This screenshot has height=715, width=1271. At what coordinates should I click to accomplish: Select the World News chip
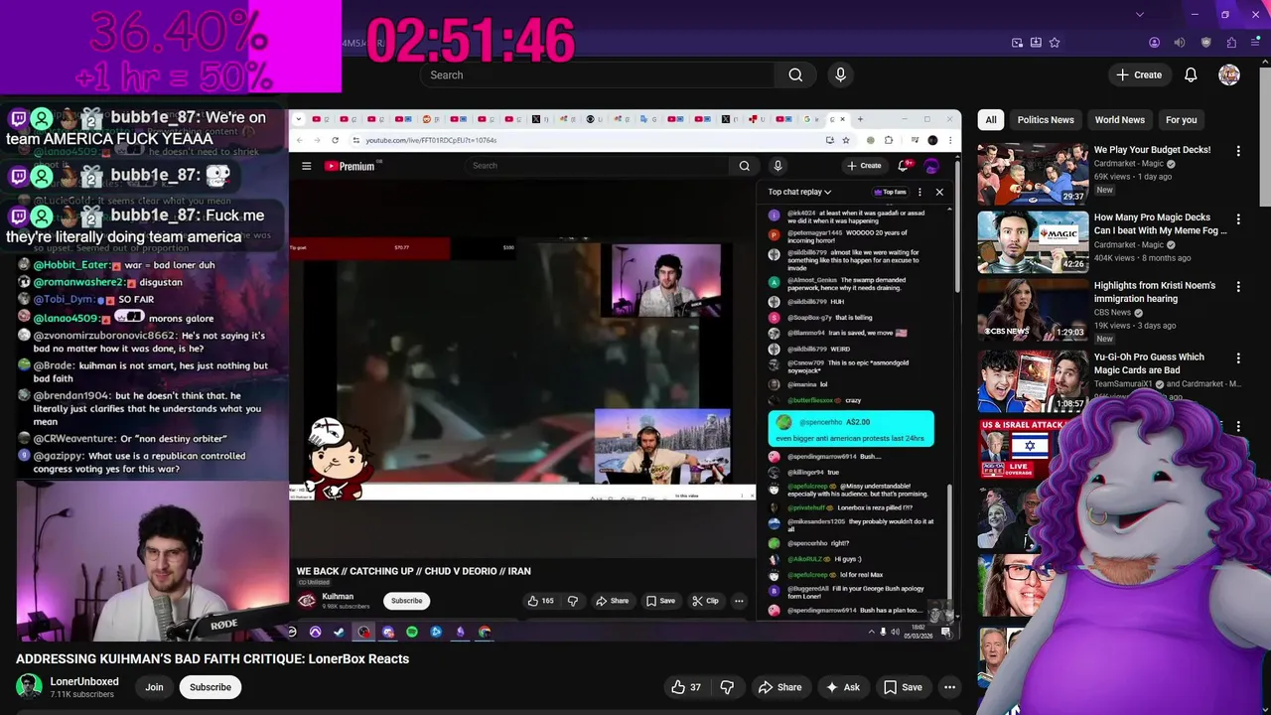(x=1119, y=119)
